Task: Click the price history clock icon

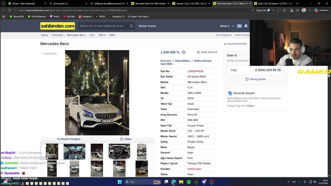Action: (183, 52)
